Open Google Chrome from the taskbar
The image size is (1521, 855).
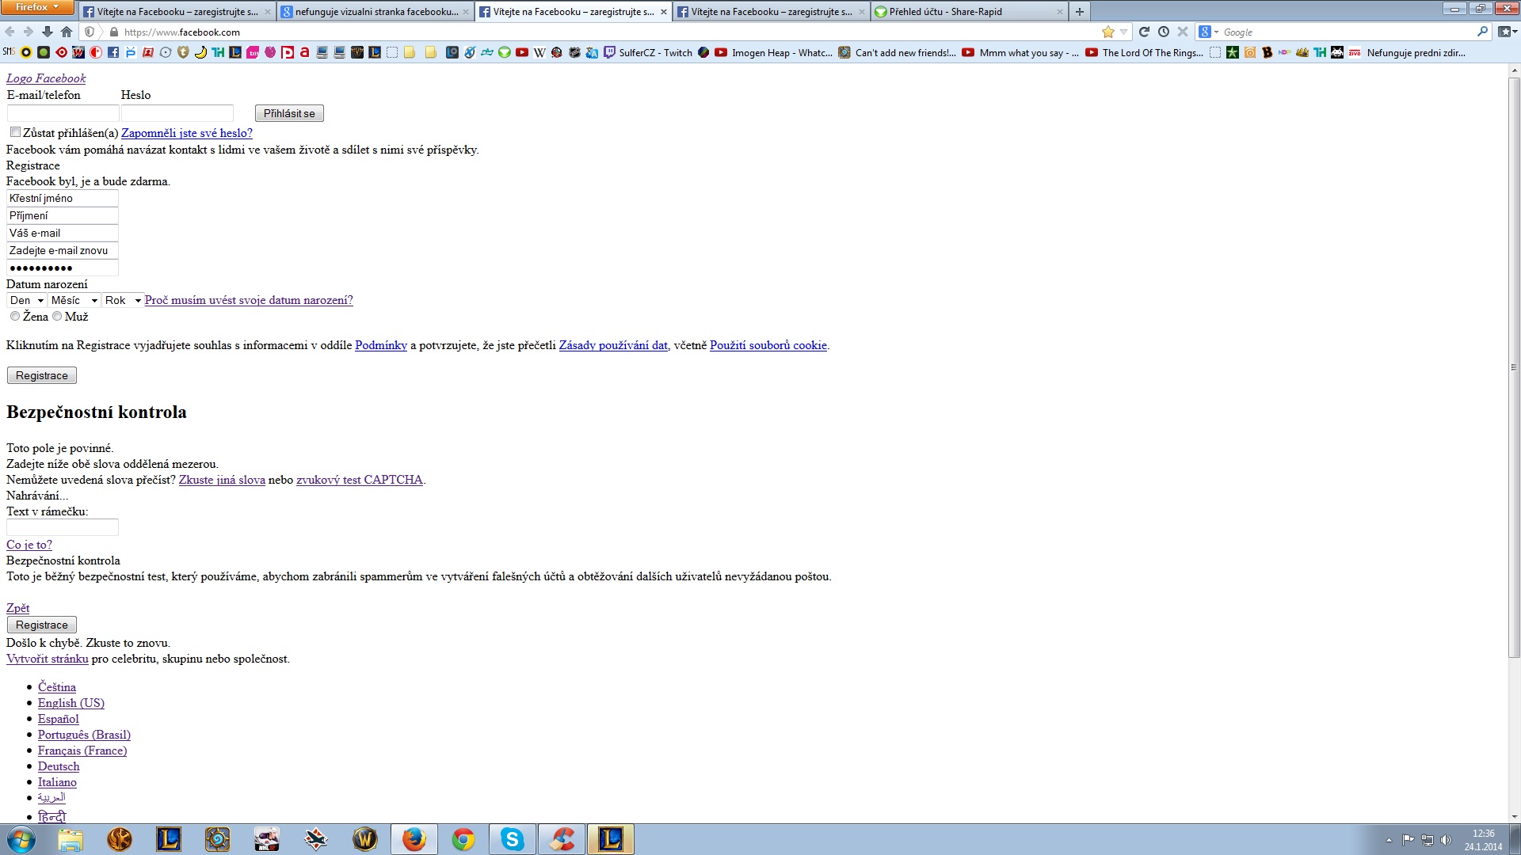point(463,839)
